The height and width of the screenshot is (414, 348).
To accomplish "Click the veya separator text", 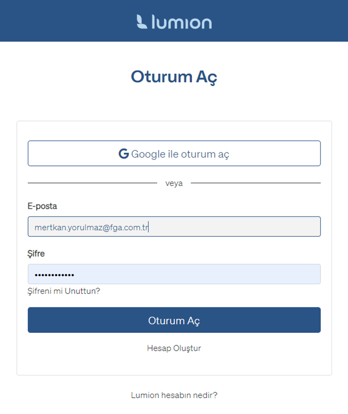I will click(174, 183).
